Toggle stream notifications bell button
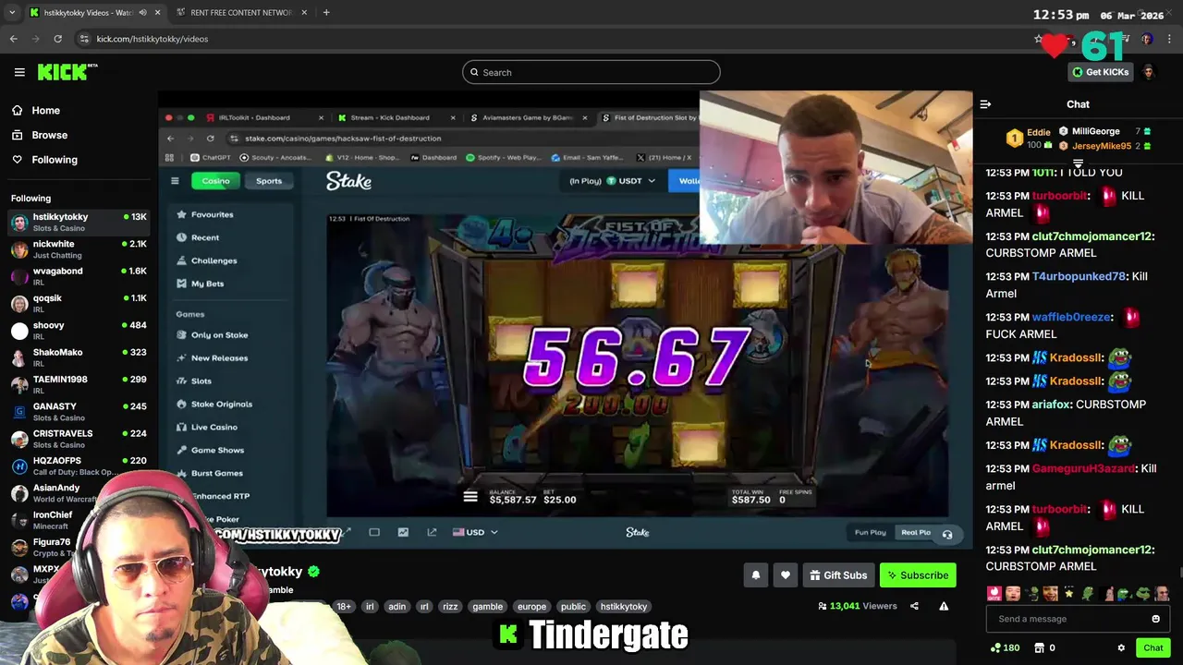This screenshot has width=1183, height=665. pos(756,575)
